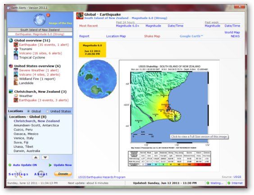Image resolution: width=254 pixels, height=195 pixels.
Task: Click the Severe Weather icon
Action: [16, 70]
